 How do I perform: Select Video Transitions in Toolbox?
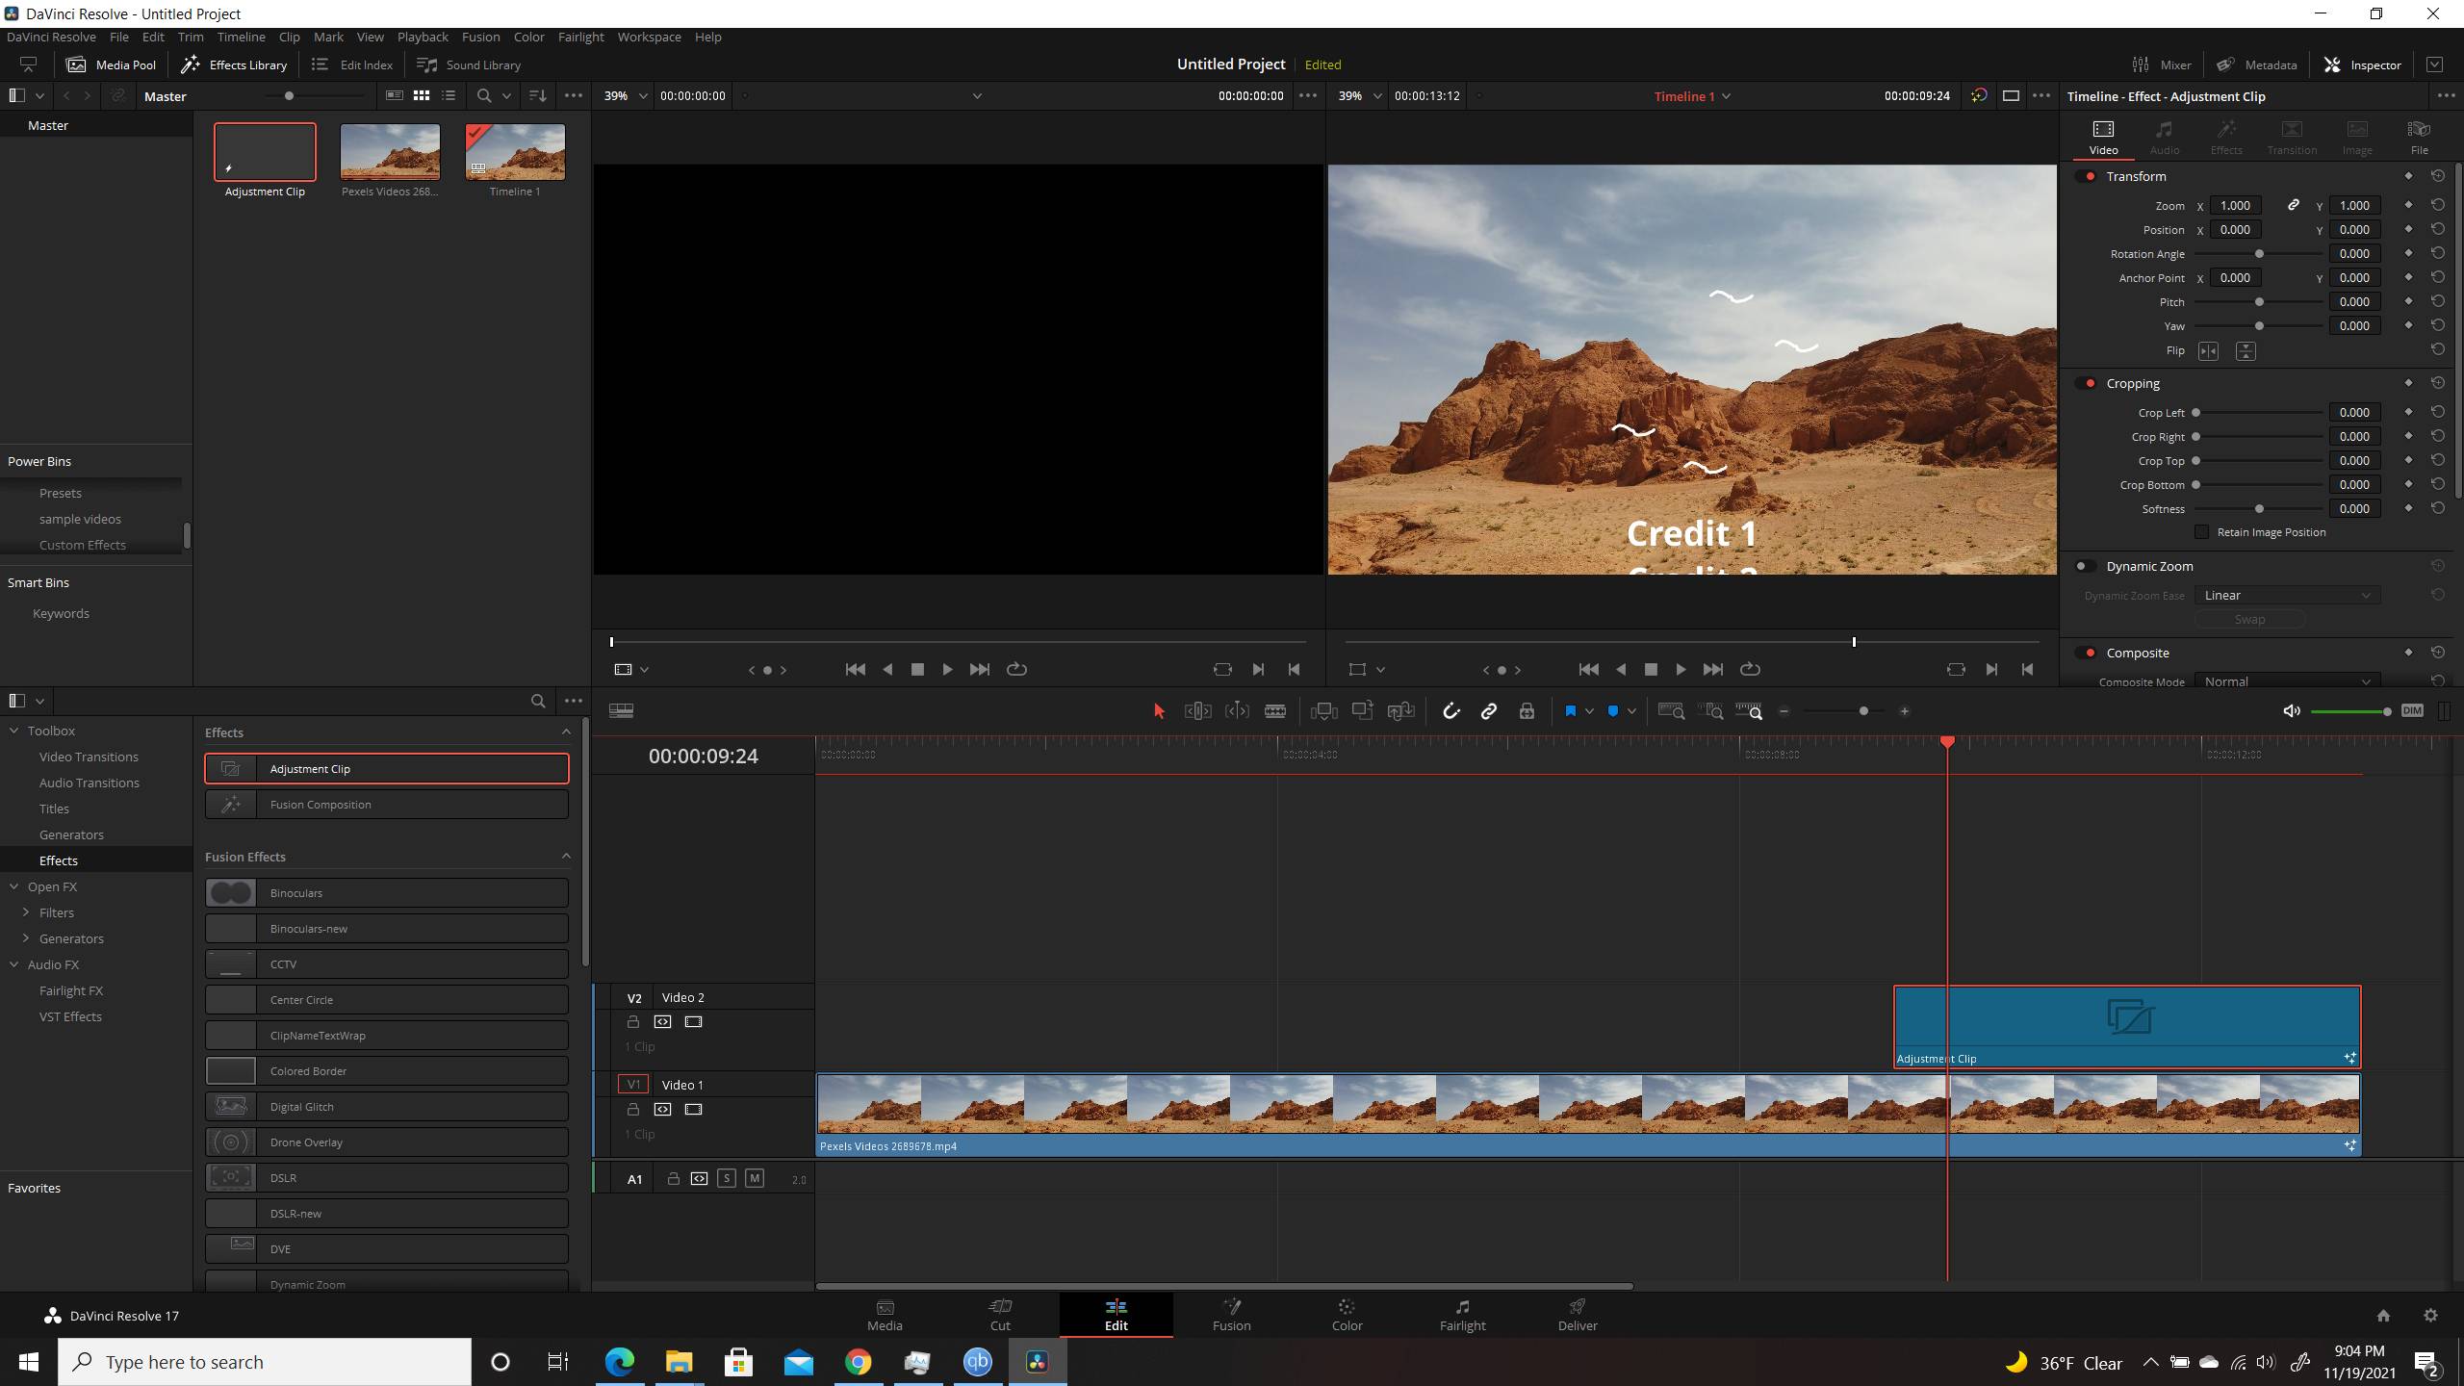pos(89,757)
